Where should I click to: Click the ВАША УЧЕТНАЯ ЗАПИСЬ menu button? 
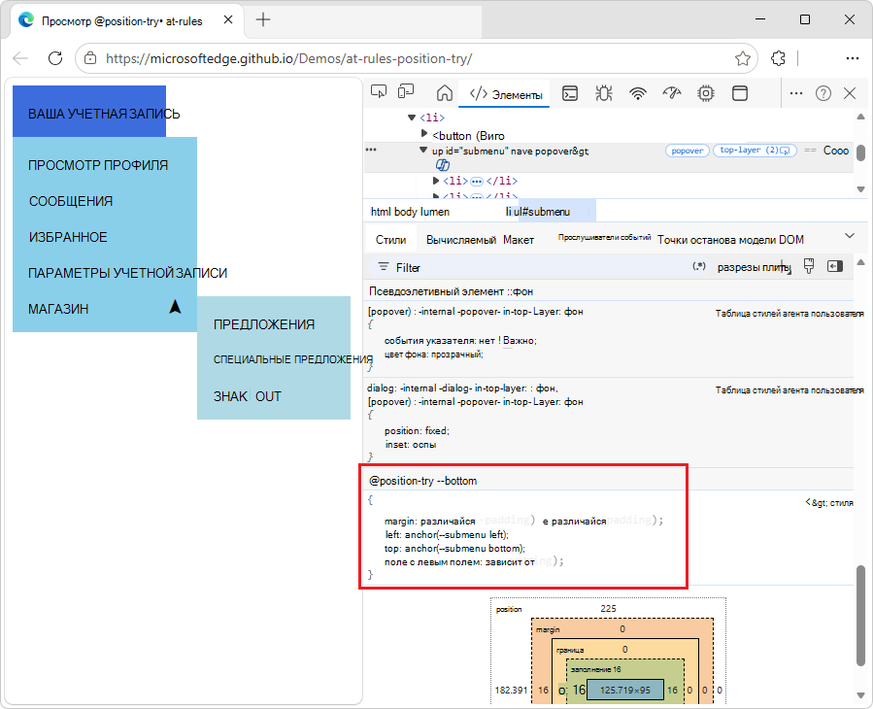coord(89,112)
